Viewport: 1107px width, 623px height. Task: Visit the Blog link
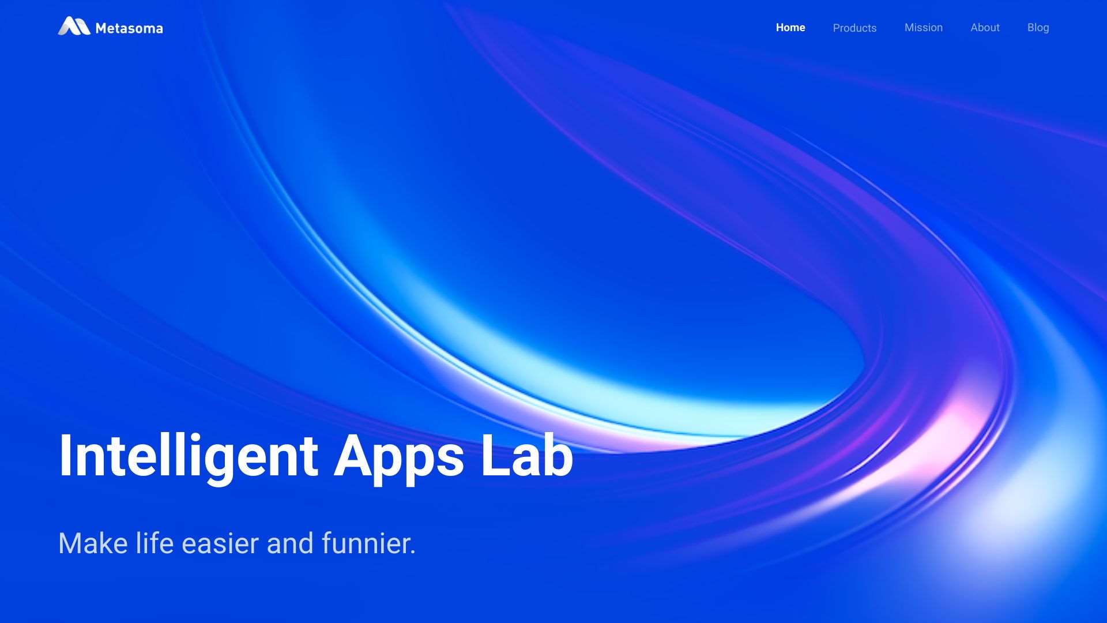pos(1038,28)
